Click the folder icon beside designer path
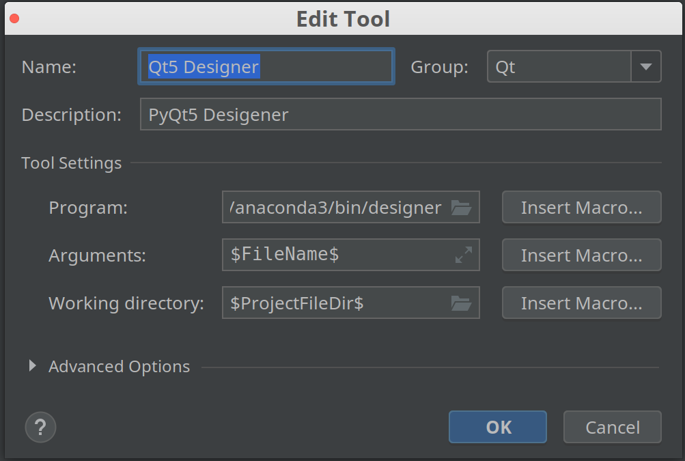The width and height of the screenshot is (685, 461). [x=462, y=207]
